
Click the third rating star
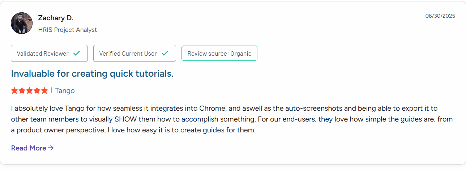(29, 91)
